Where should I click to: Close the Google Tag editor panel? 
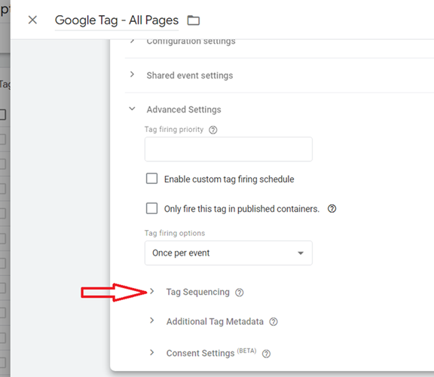point(32,20)
